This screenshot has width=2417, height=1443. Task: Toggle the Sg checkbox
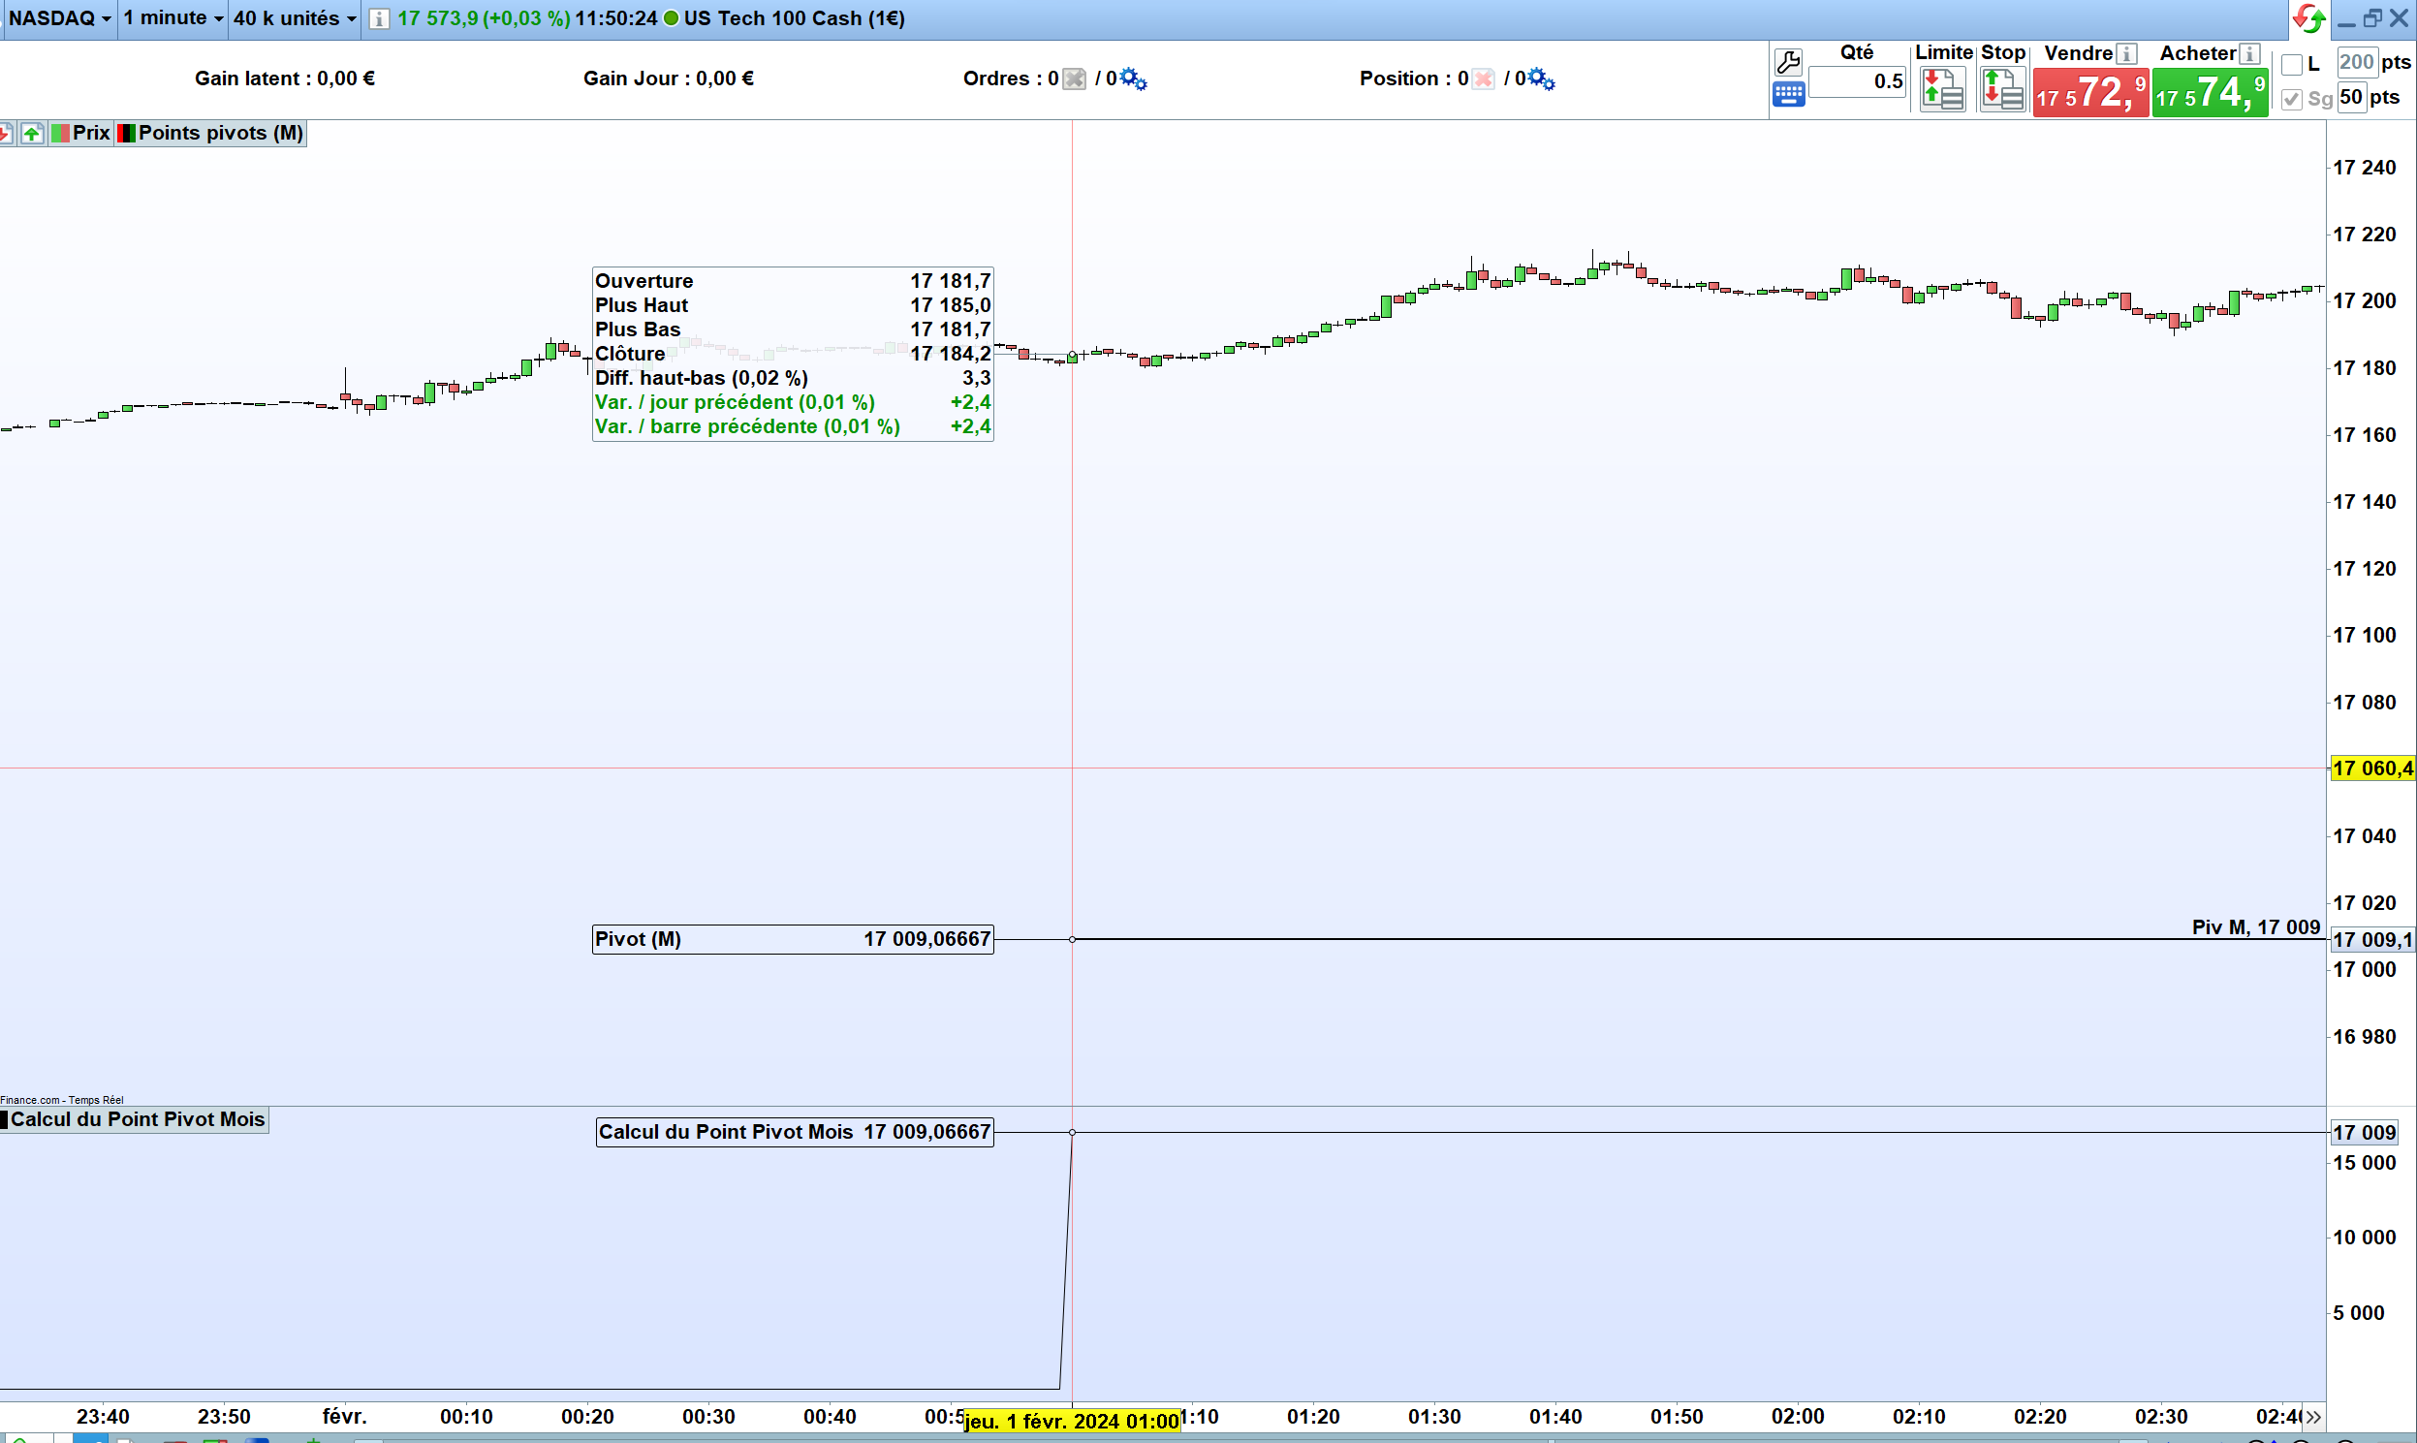coord(2292,99)
